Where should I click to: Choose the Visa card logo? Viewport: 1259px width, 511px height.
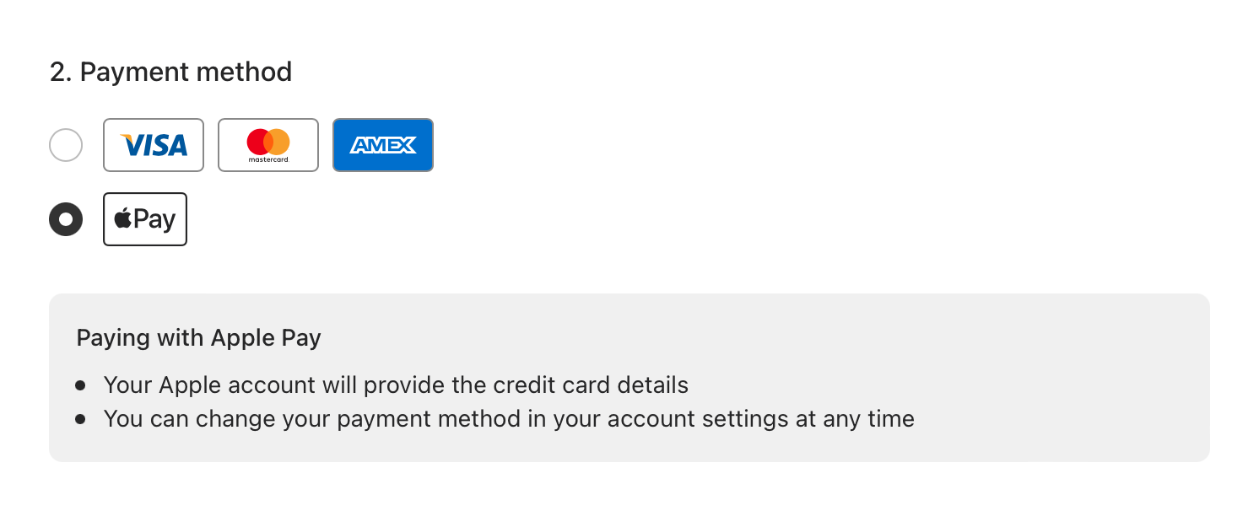tap(154, 145)
